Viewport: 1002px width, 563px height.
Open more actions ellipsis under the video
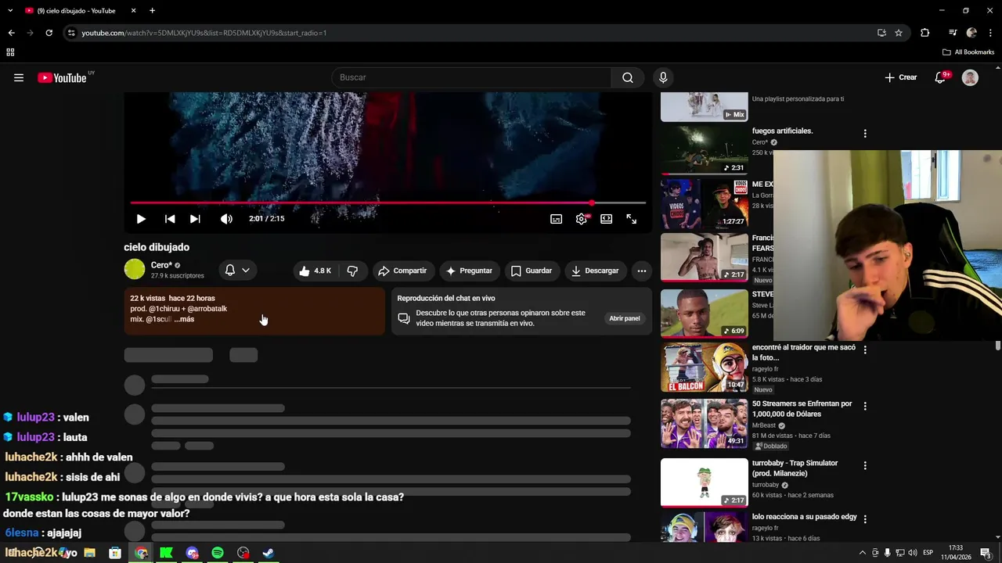pos(642,271)
